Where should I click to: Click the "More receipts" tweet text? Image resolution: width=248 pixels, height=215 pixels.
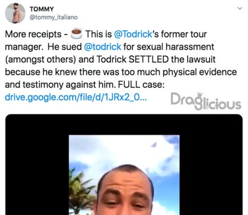pyautogui.click(x=33, y=34)
